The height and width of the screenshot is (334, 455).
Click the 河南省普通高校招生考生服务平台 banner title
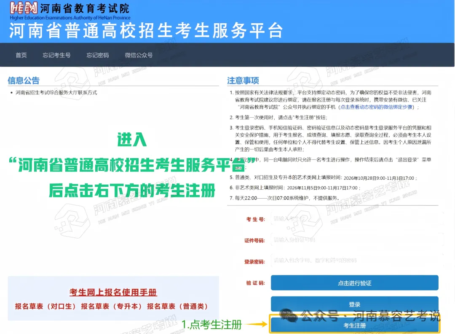pos(146,30)
